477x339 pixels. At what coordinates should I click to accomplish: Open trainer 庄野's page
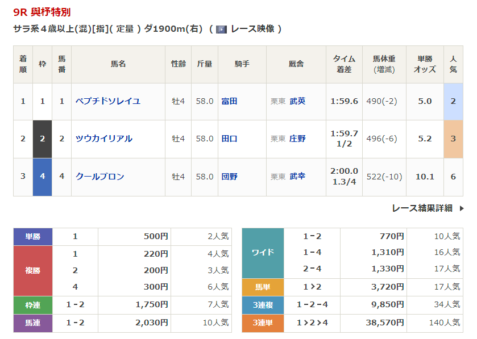(297, 139)
